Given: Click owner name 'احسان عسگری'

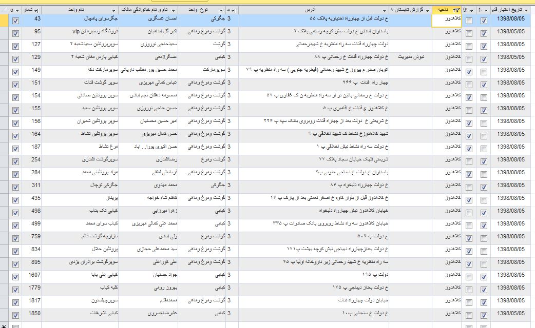Looking at the screenshot, I should (x=163, y=18).
